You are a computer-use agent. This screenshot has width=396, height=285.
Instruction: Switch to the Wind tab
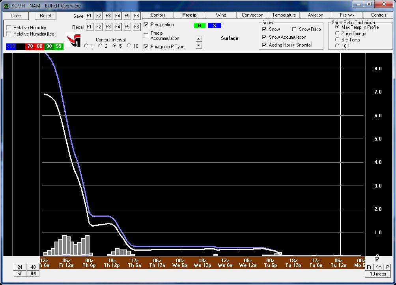tap(221, 15)
